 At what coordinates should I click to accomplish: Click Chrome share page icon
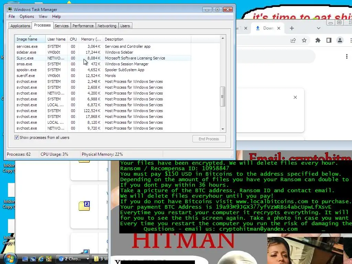(x=293, y=41)
